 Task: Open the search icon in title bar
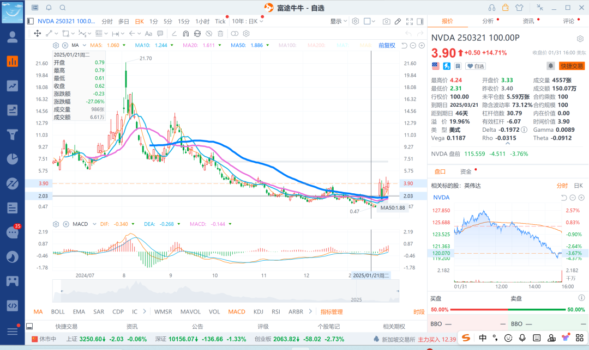click(63, 8)
